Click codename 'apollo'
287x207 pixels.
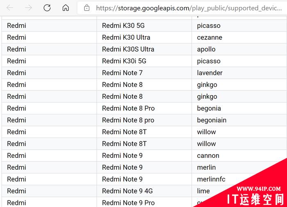click(x=206, y=49)
